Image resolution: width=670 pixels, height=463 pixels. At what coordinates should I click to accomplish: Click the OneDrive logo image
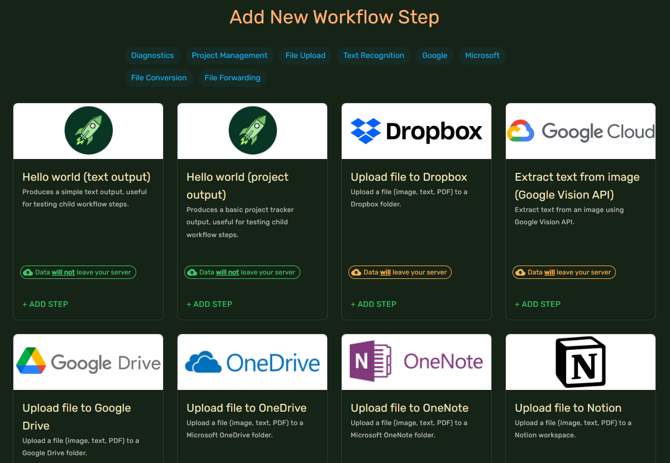[252, 362]
